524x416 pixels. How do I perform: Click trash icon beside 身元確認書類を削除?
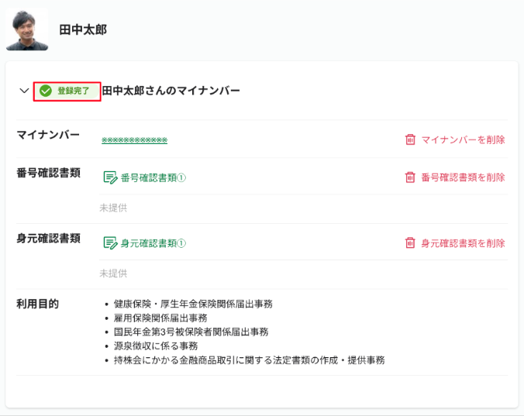pos(410,242)
